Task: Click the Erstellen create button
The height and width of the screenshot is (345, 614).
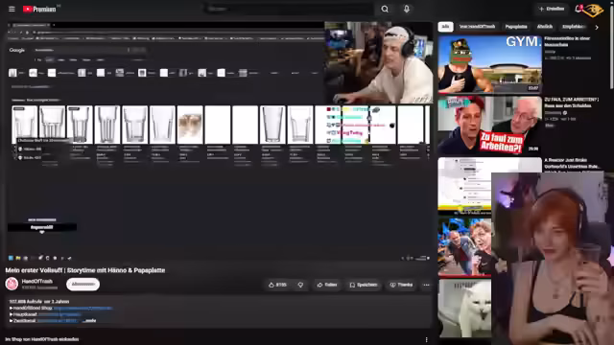Action: coord(552,9)
